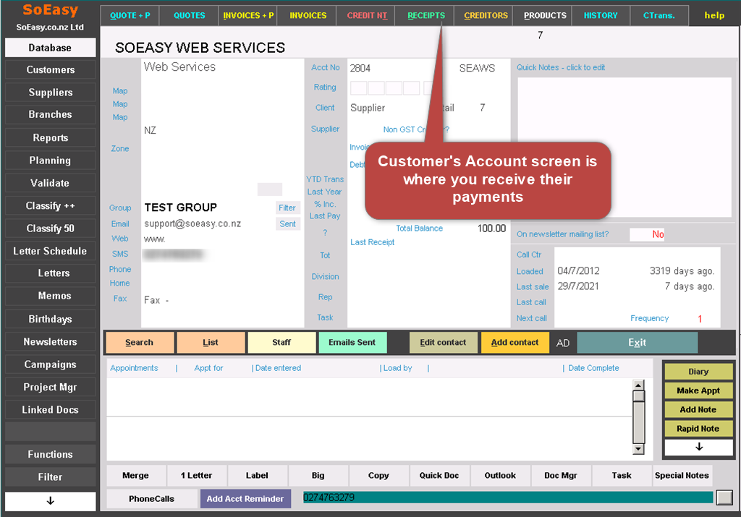Click the Quick Doc button

[x=439, y=476]
